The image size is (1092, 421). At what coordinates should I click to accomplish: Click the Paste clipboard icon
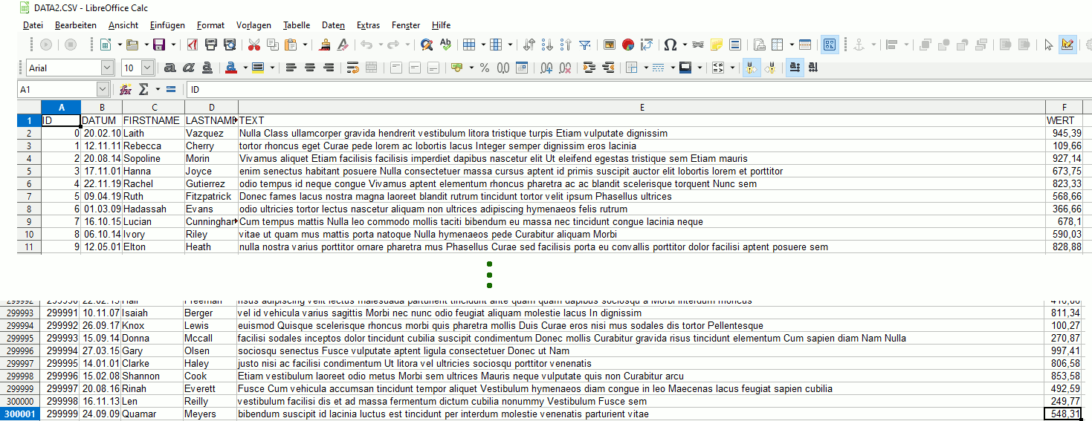coord(291,45)
